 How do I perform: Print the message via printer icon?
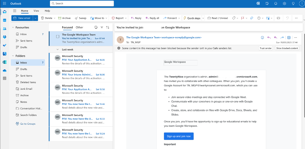pyautogui.click(x=278, y=18)
